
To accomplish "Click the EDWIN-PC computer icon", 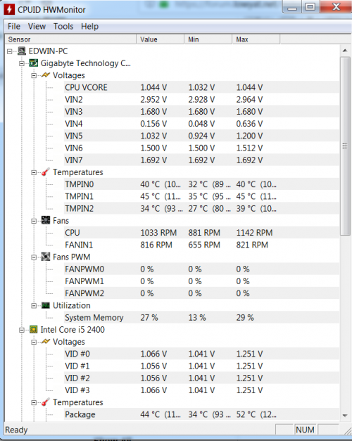I will (x=22, y=51).
